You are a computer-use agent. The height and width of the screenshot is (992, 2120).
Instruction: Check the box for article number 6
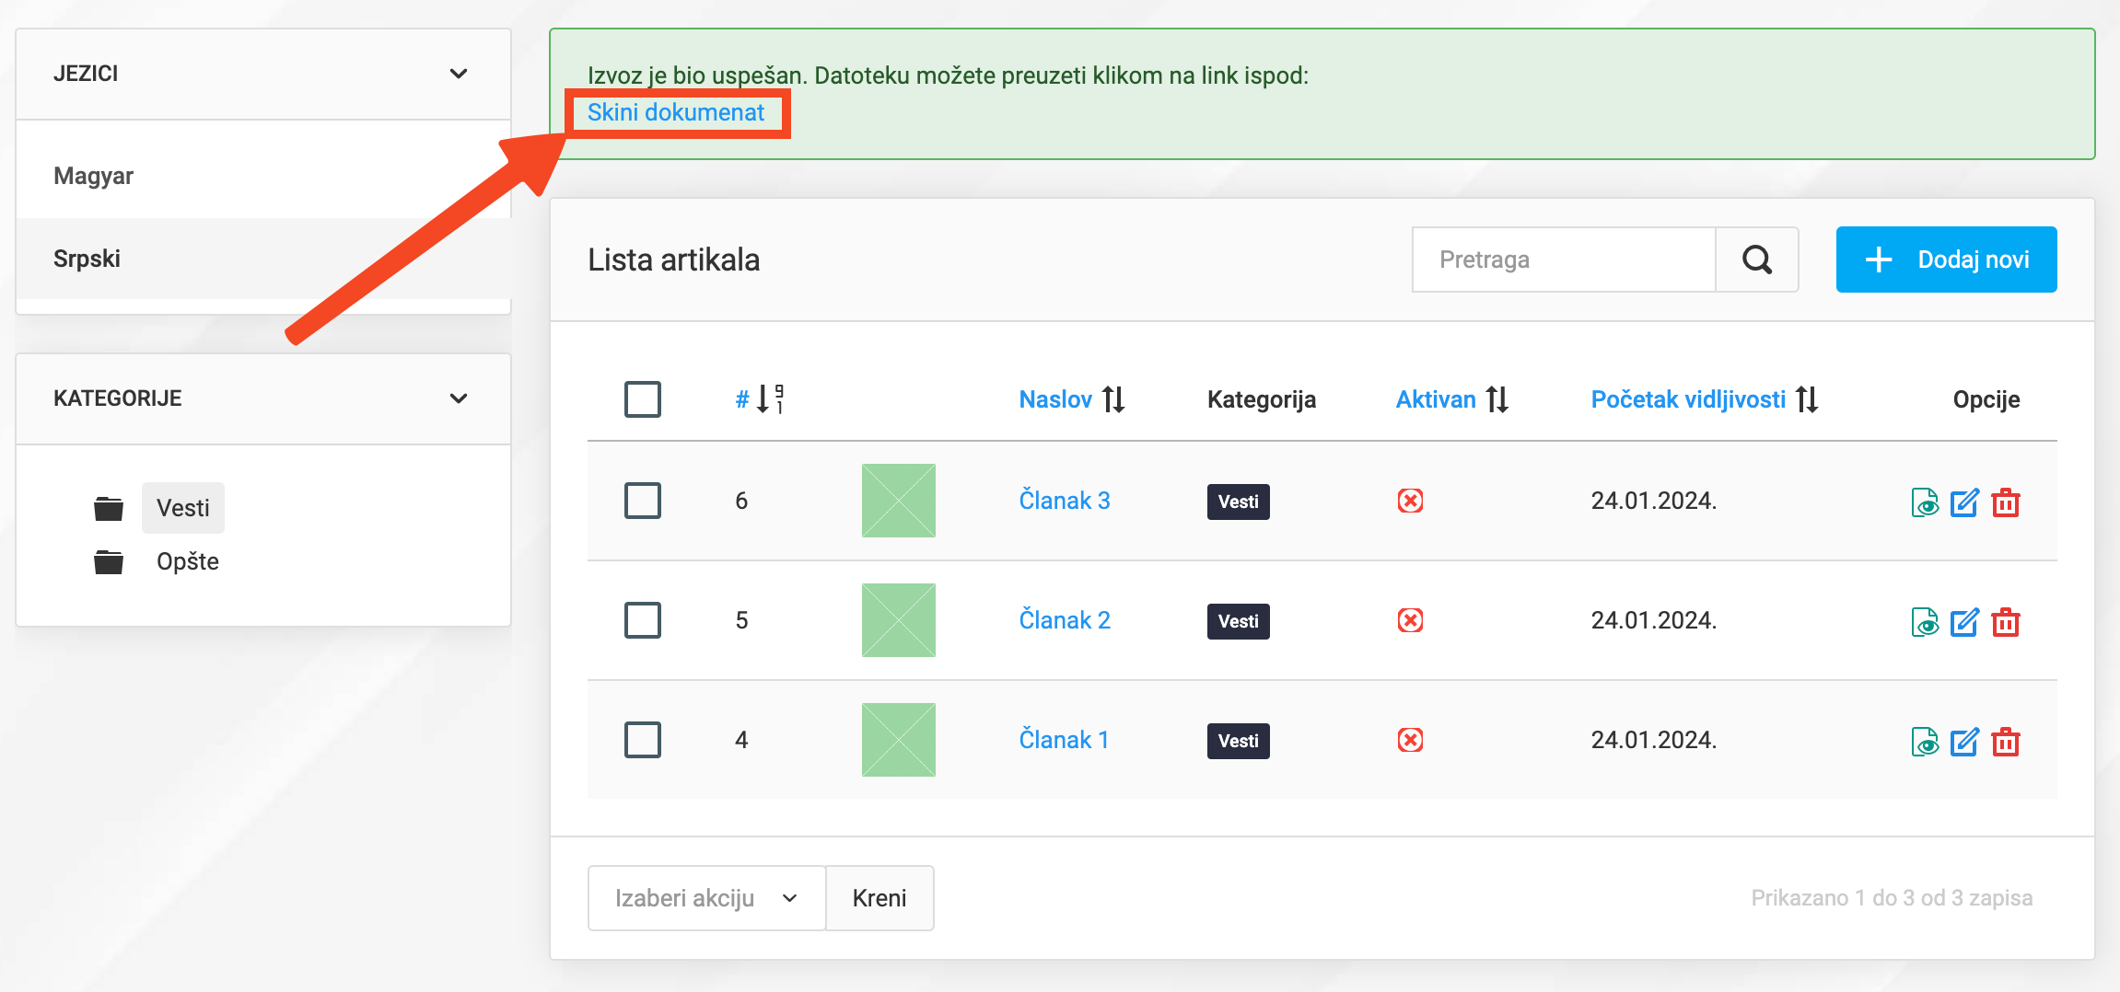coord(642,501)
